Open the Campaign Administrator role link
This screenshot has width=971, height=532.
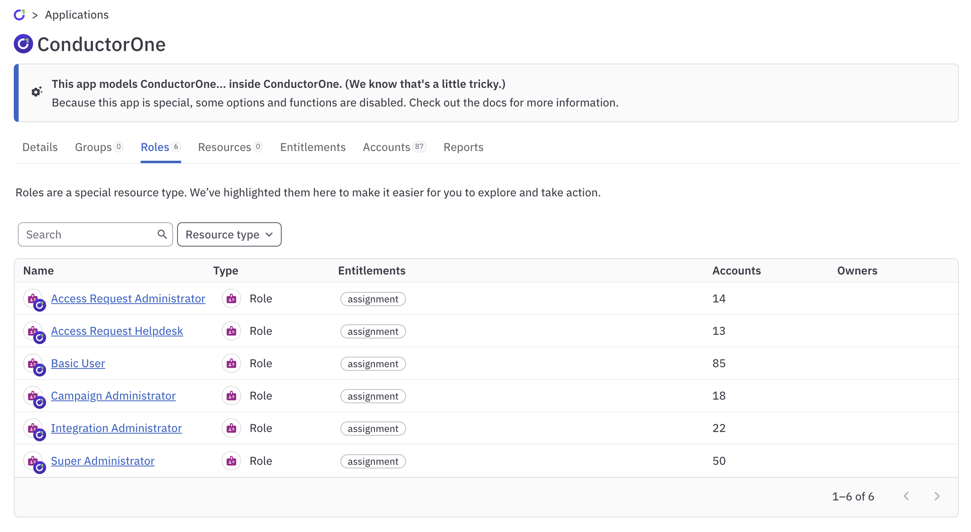pos(113,396)
